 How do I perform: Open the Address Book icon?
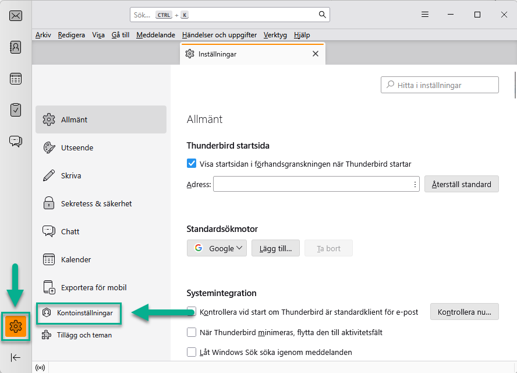[16, 47]
